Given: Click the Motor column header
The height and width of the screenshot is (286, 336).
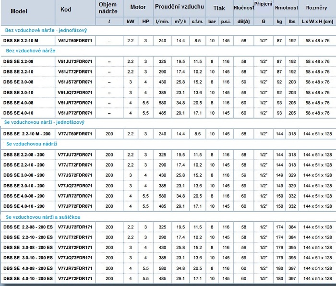Looking at the screenshot, I should [138, 7].
